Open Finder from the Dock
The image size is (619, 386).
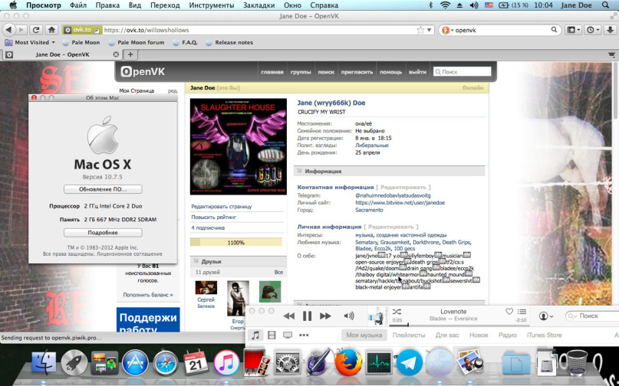tap(44, 362)
